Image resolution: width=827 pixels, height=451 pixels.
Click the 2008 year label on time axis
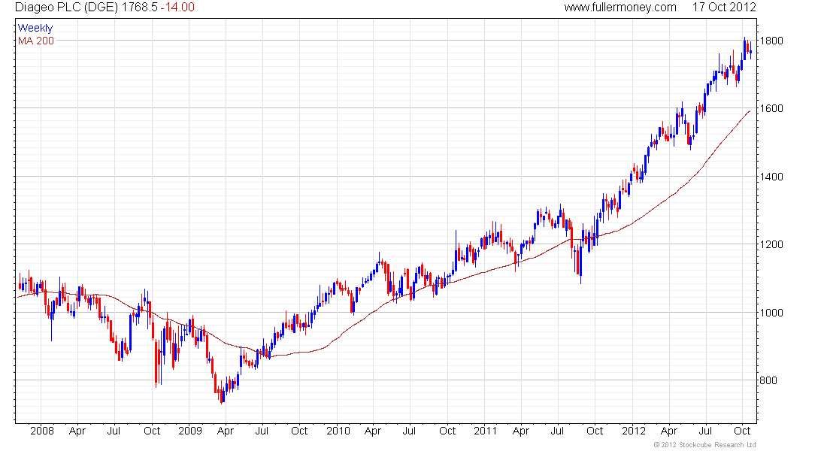41,431
